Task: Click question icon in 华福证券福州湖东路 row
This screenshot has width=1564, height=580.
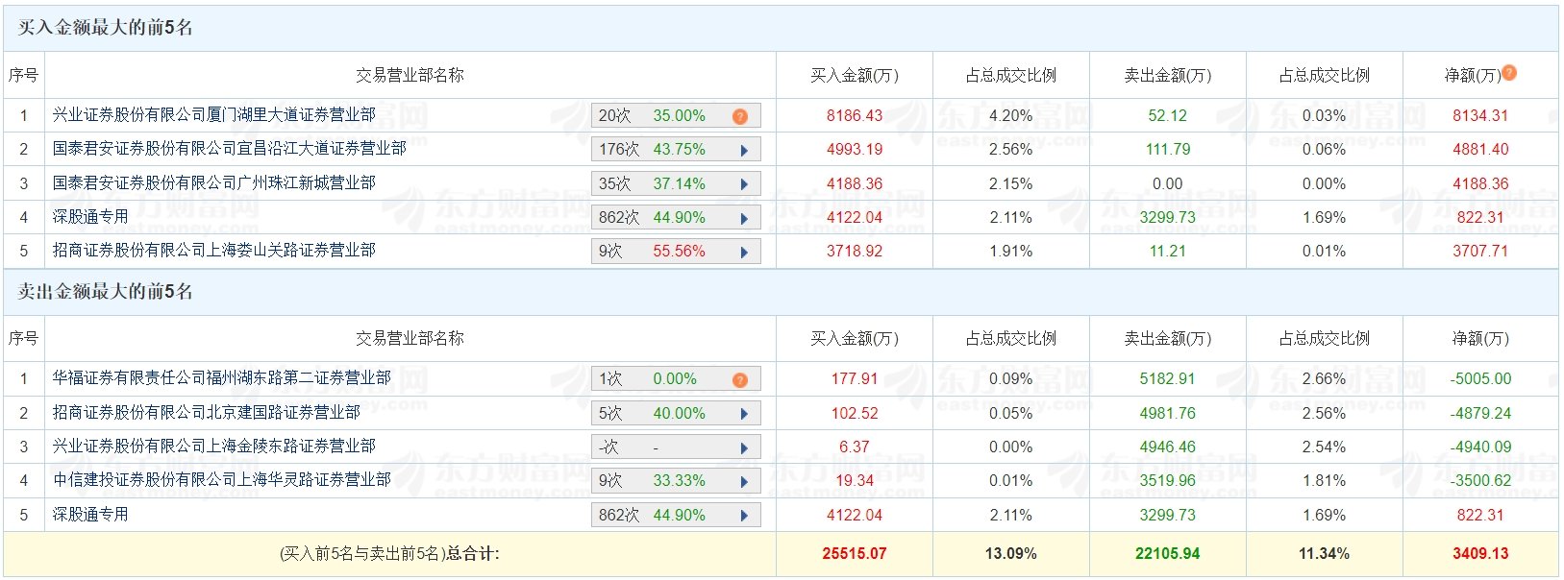Action: click(739, 380)
